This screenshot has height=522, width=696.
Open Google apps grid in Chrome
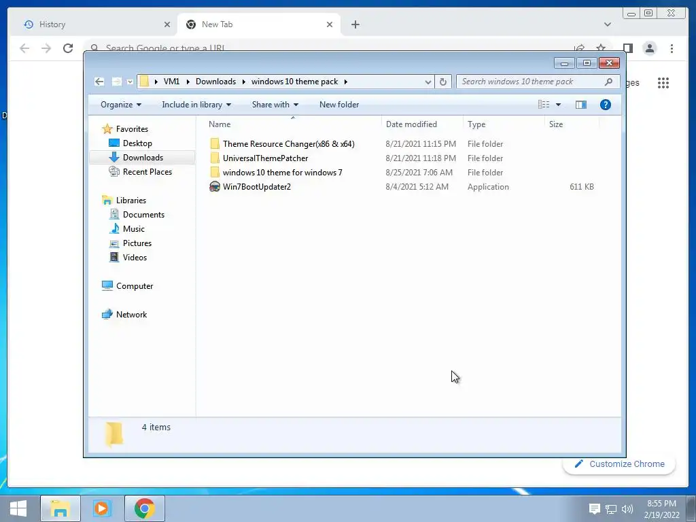[x=663, y=82]
